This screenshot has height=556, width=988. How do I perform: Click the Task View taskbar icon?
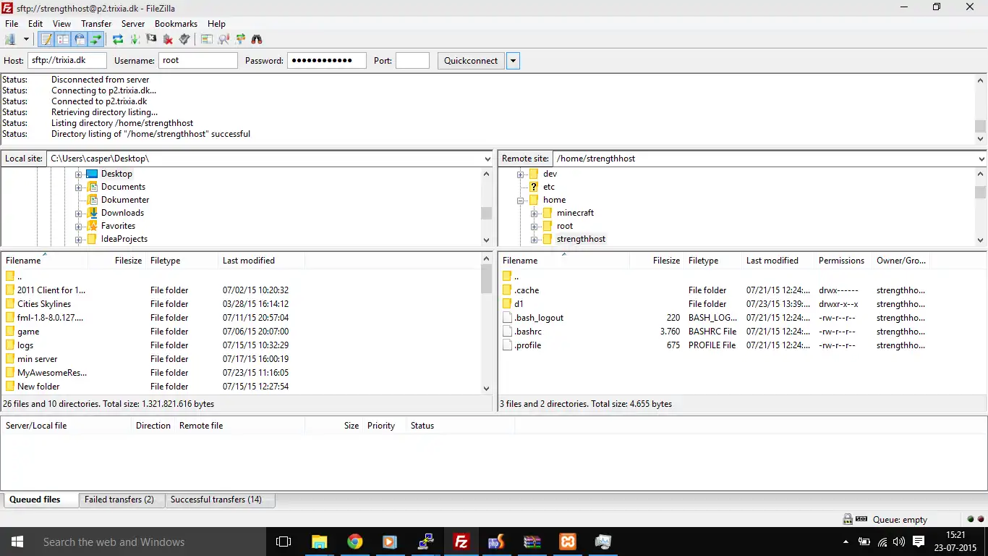click(284, 542)
